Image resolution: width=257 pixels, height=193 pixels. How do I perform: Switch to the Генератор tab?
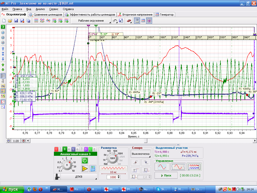coord(165,15)
